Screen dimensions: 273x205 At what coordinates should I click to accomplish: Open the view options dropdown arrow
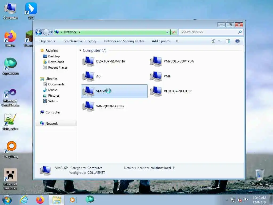(219, 41)
